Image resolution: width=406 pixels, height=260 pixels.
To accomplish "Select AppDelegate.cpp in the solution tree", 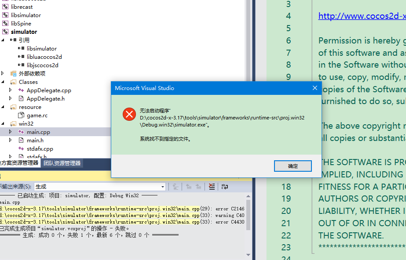I will (x=49, y=90).
